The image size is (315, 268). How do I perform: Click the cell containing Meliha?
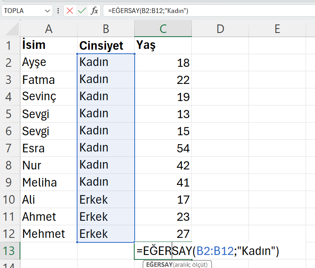tap(49, 182)
